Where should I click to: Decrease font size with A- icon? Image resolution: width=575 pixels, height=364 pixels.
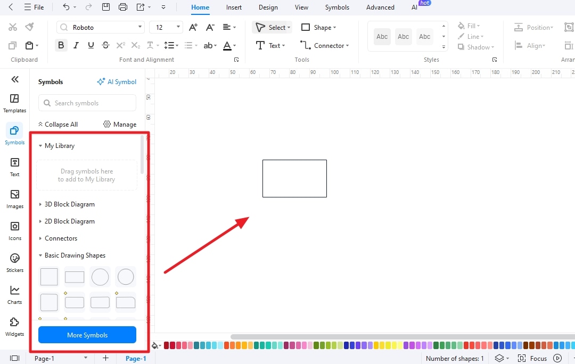coord(210,27)
